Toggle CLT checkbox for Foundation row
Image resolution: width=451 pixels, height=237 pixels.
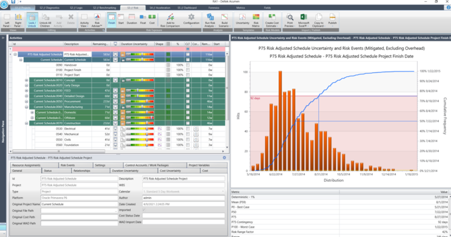tap(187, 145)
